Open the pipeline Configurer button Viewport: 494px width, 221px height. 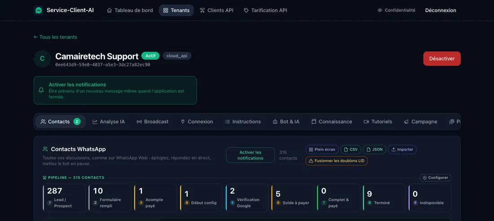coord(436,178)
